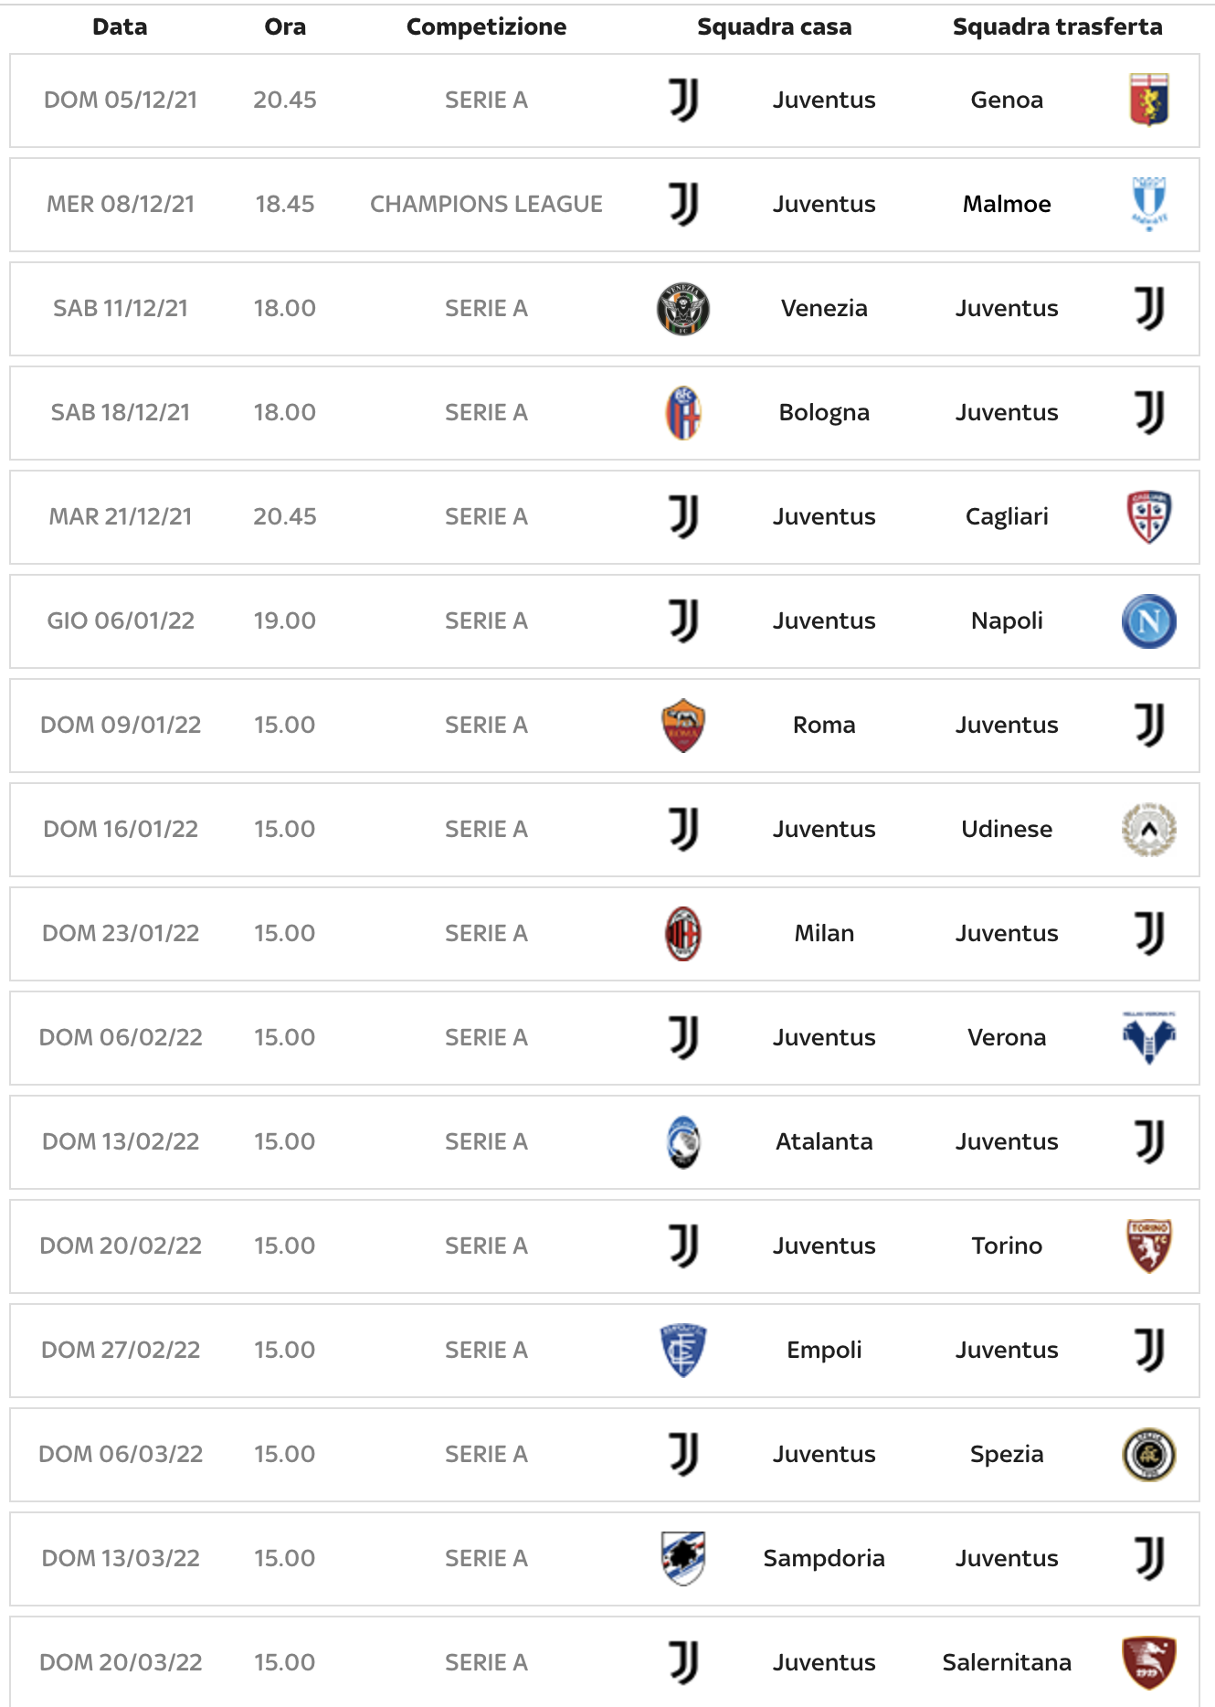
Task: Click the Malmoe club crest
Action: point(1148,204)
